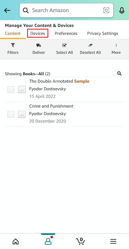Screen dimensions: 129x249
Task: Activate the microphone voice search
Action: pyautogui.click(x=122, y=11)
